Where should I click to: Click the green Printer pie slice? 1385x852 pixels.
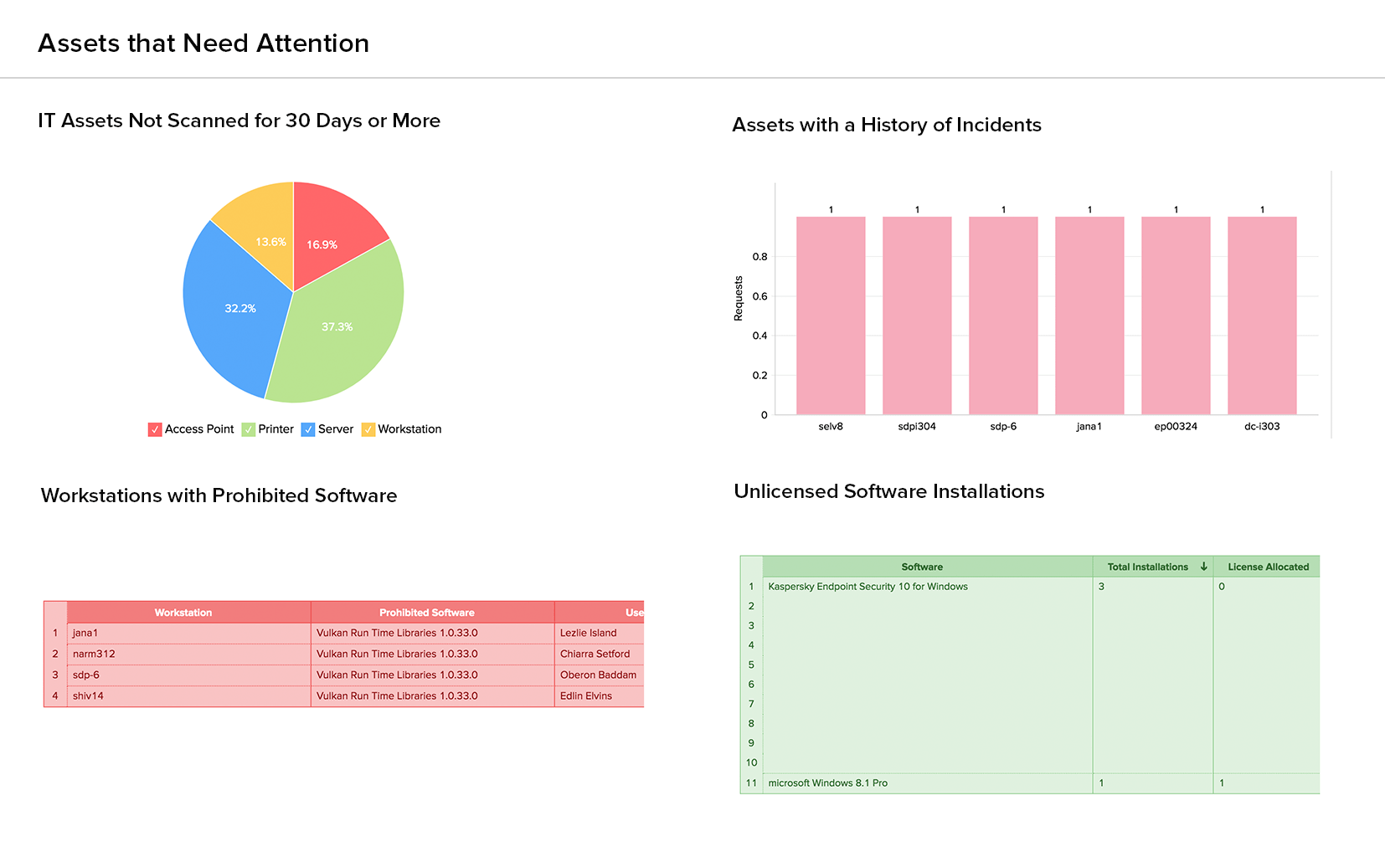pos(343,335)
